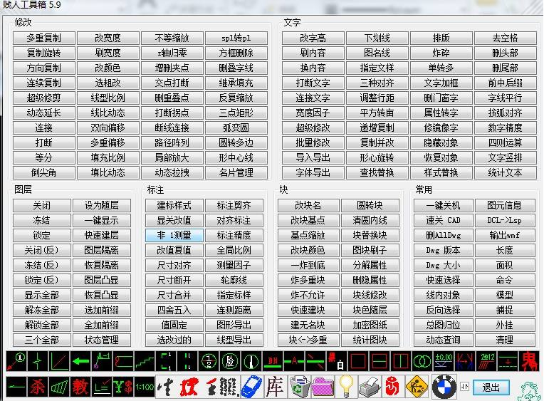Click the square with vertical divider icon
Screen dimensions: 544x401
401,361
